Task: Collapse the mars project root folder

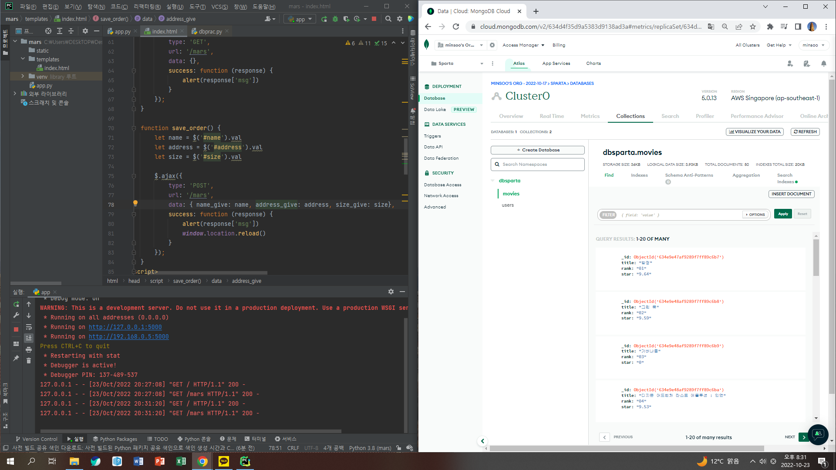Action: click(x=15, y=42)
